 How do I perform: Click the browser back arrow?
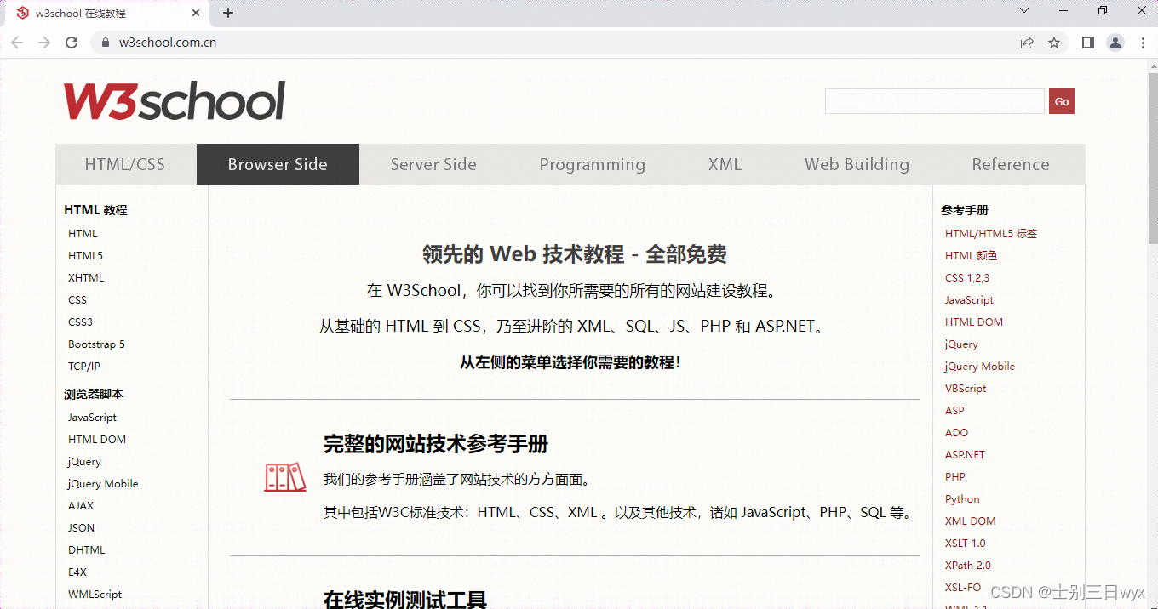[x=17, y=43]
